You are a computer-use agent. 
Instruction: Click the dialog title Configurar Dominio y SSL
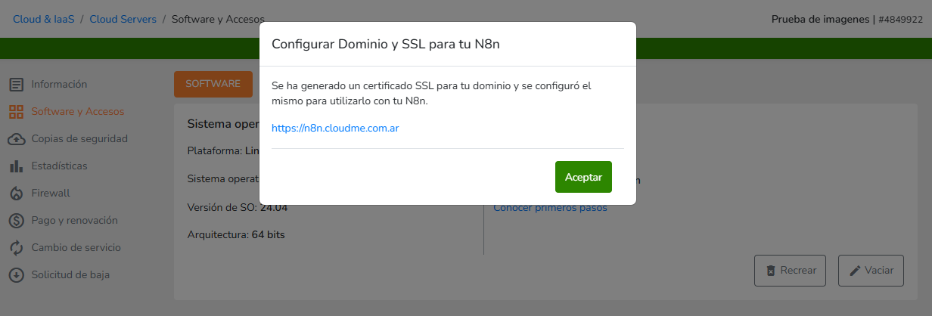(386, 44)
